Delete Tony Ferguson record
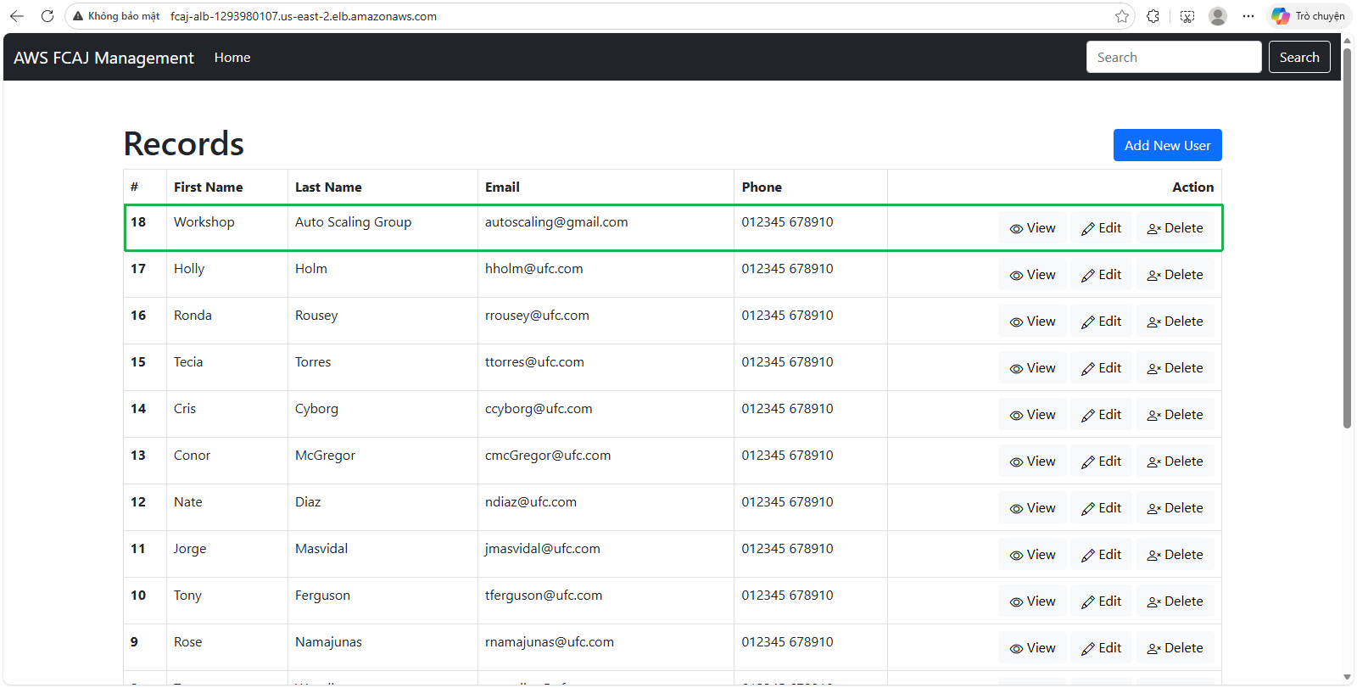1357x688 pixels. coord(1175,601)
